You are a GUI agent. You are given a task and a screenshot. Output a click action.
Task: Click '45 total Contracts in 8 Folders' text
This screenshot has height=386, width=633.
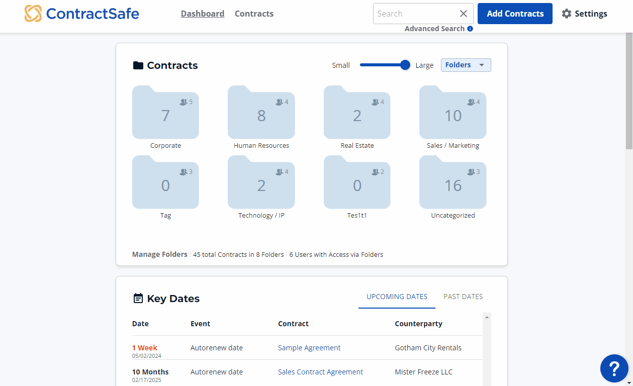pyautogui.click(x=238, y=254)
